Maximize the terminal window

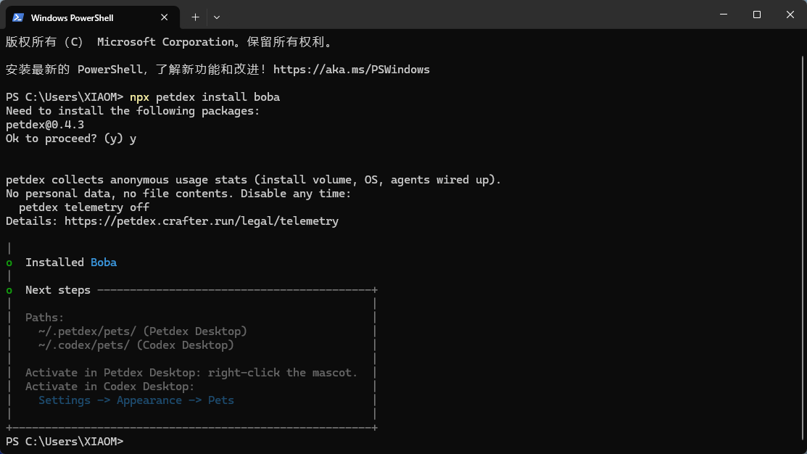(x=756, y=15)
